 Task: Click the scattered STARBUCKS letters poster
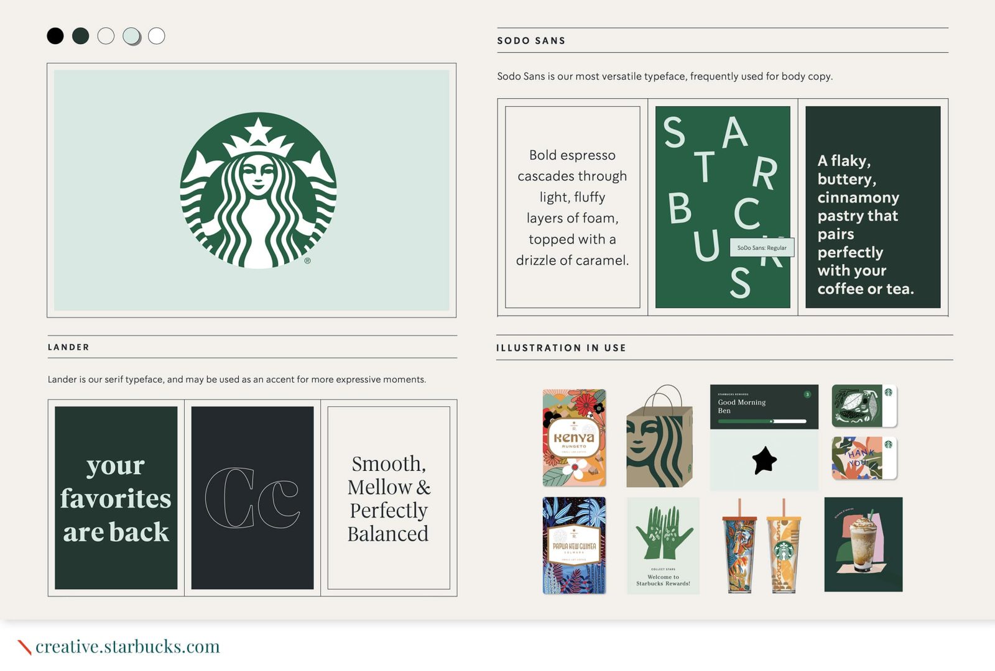click(723, 207)
